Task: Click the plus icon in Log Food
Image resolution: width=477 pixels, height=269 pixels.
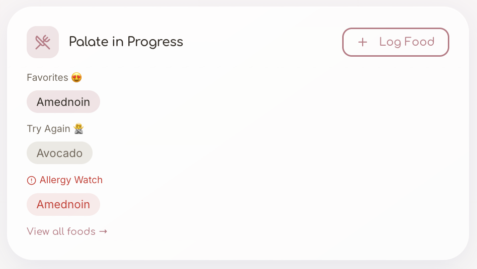Action: click(x=362, y=42)
